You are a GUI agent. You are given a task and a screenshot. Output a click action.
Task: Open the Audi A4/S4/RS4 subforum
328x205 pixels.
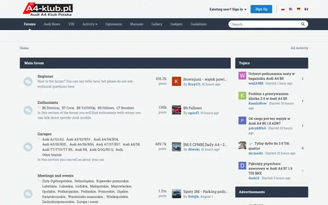[x=106, y=139]
